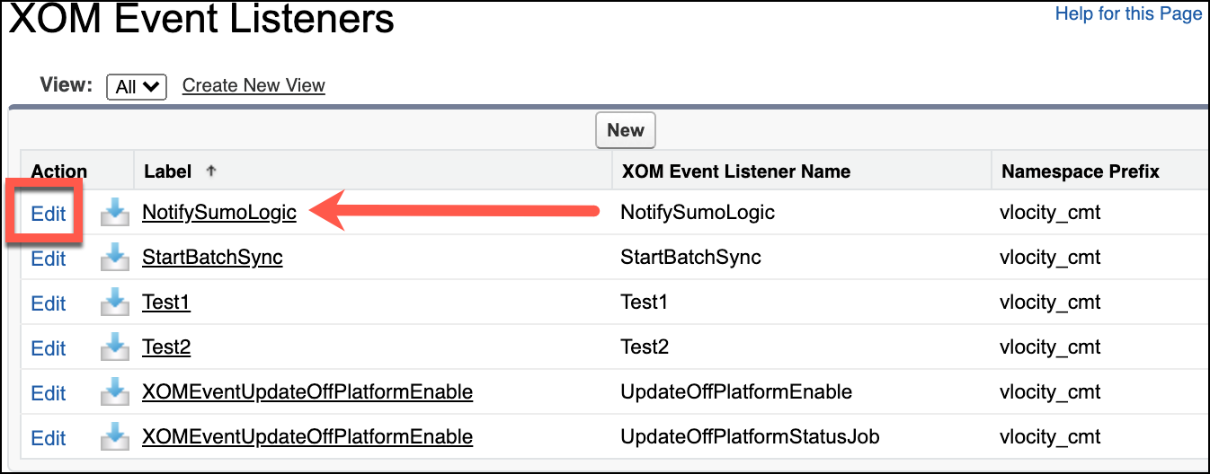Screen dimensions: 1210x474
Task: Open the NotifySumoLogic label link
Action: [219, 213]
